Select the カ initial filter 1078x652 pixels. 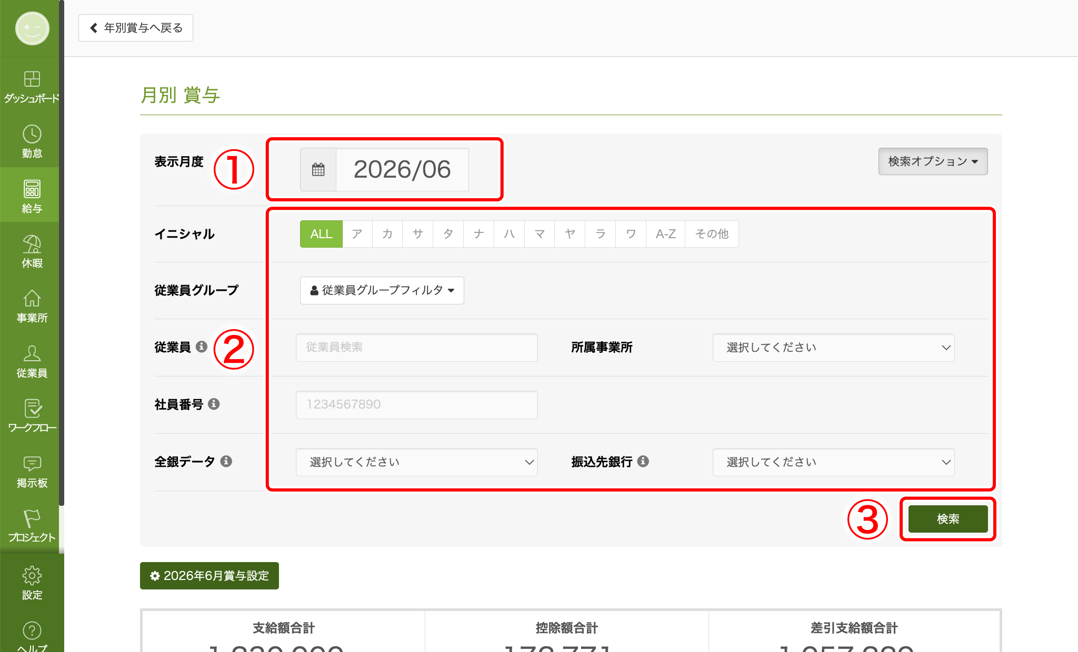point(387,234)
